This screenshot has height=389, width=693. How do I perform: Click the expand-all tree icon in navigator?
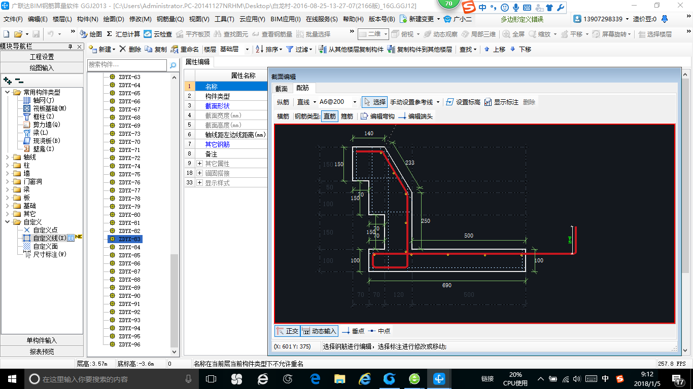tap(8, 81)
